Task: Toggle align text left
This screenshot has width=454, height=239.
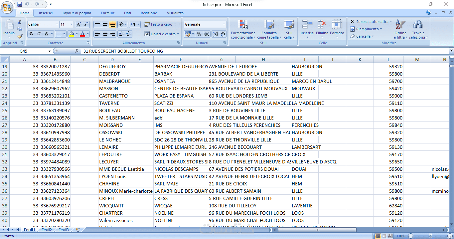Action: (97, 34)
